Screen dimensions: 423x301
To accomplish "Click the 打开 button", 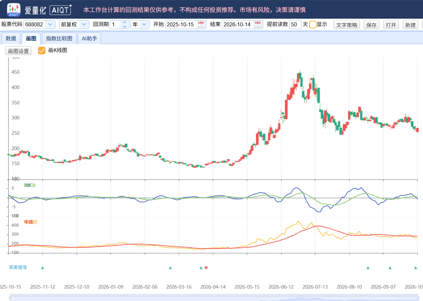I will point(391,25).
